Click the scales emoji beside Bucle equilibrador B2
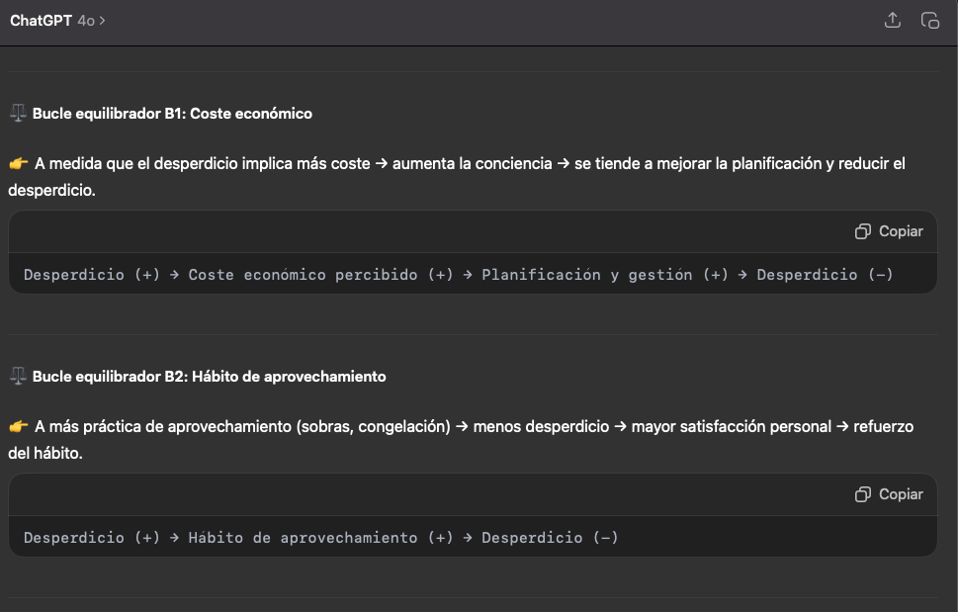958x612 pixels. 18,377
